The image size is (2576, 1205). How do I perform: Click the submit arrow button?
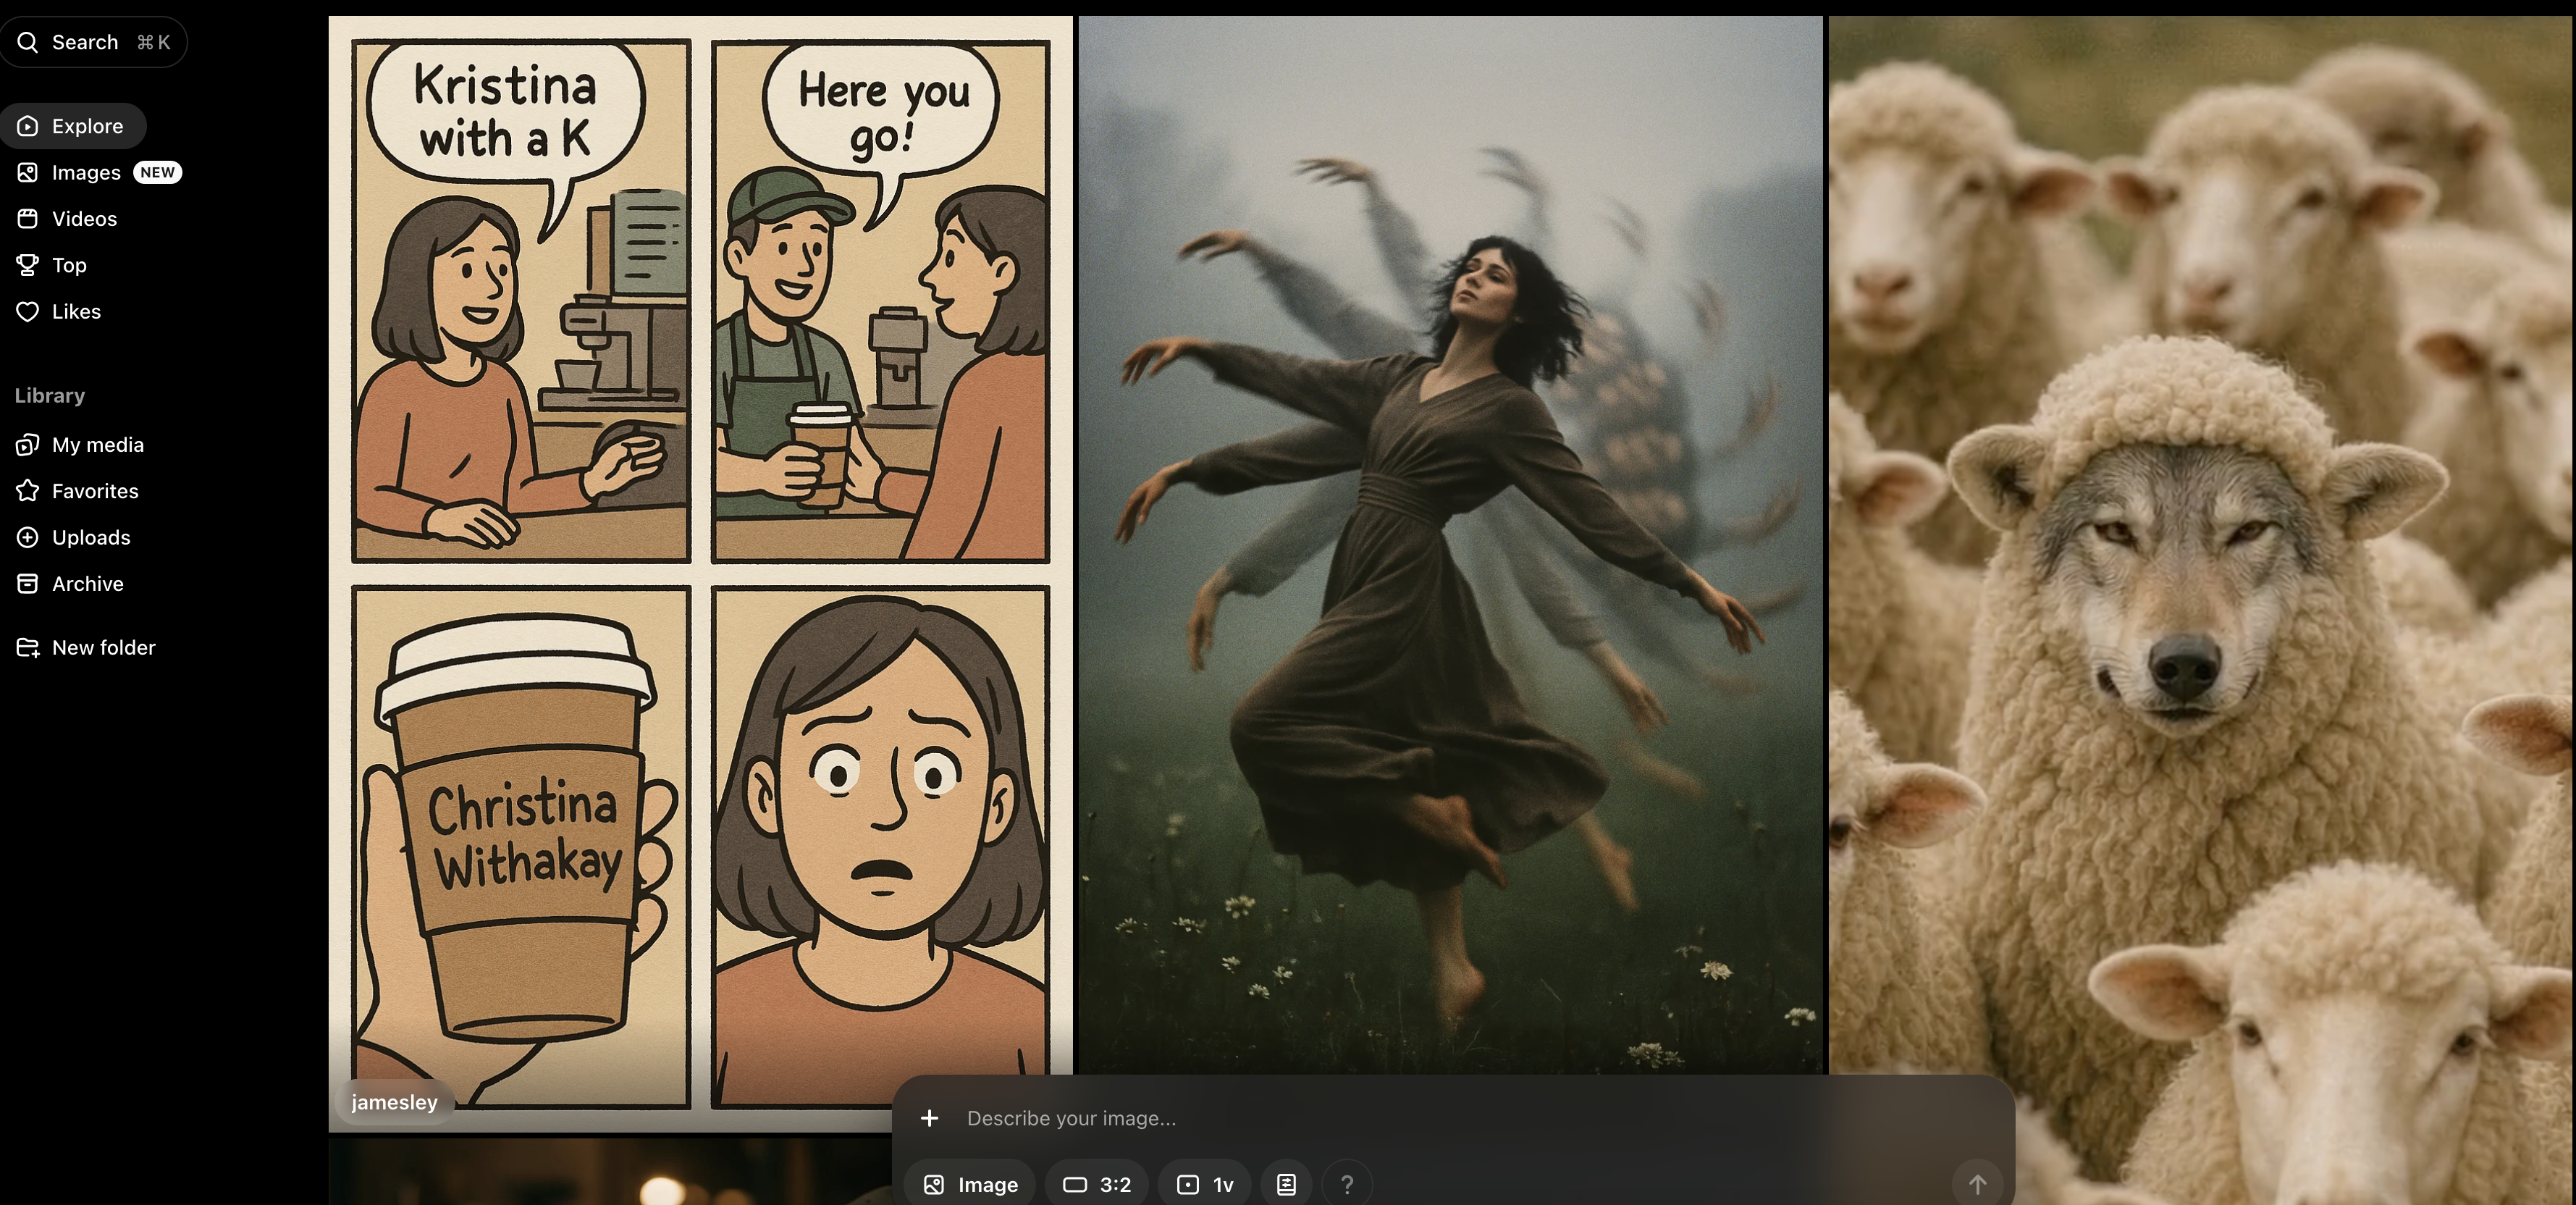1977,1184
